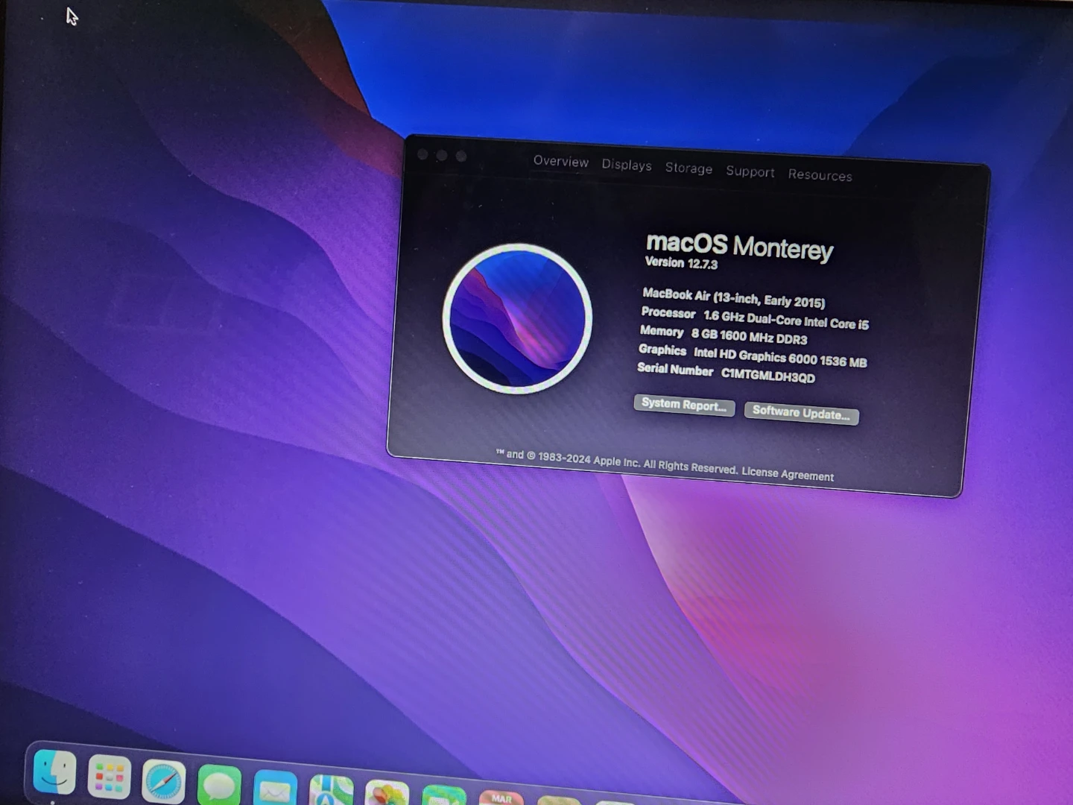Viewport: 1073px width, 805px height.
Task: Click the MacBook Air (13-inch, Early 2015) text
Action: 733,297
